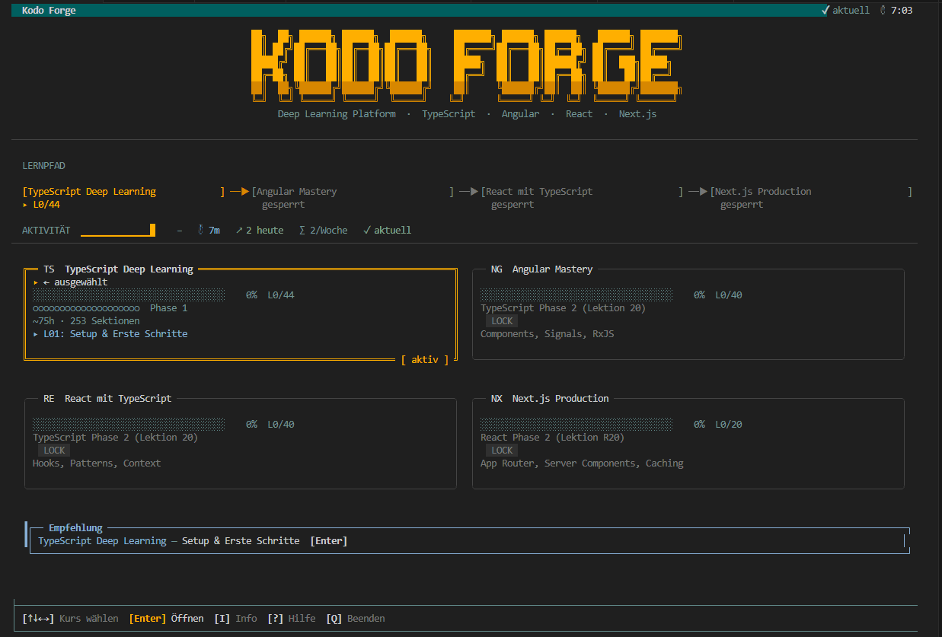Click the React card L0/40 progress text
The width and height of the screenshot is (942, 637).
[281, 425]
